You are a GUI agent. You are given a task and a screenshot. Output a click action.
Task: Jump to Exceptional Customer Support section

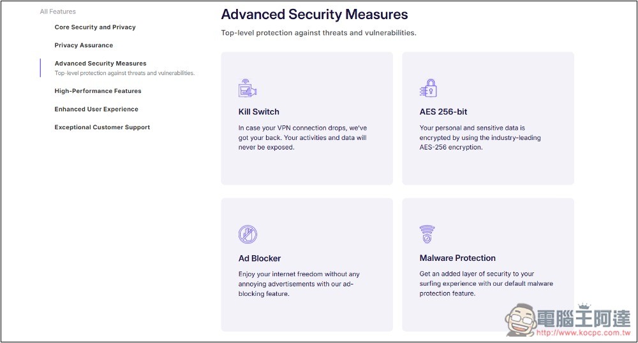point(102,127)
